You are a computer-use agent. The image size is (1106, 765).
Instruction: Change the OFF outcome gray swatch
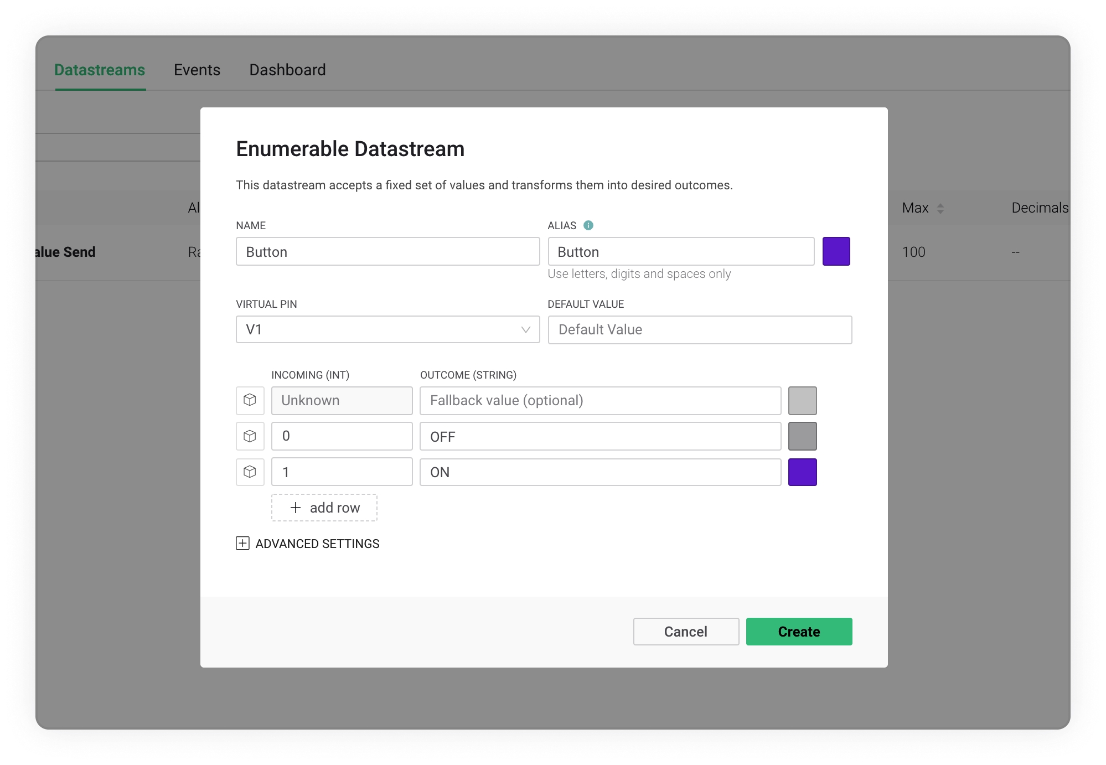802,436
